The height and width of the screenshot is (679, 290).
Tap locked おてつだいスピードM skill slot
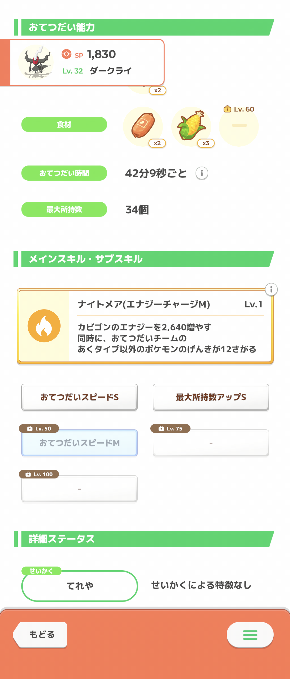click(x=79, y=443)
